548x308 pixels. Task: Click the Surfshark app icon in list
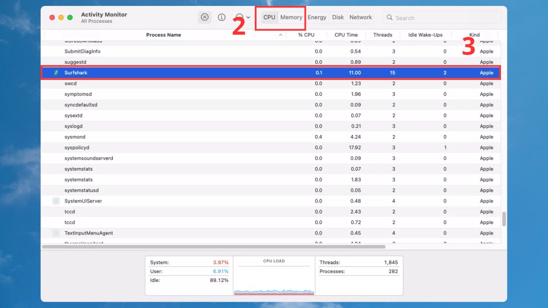pos(56,73)
